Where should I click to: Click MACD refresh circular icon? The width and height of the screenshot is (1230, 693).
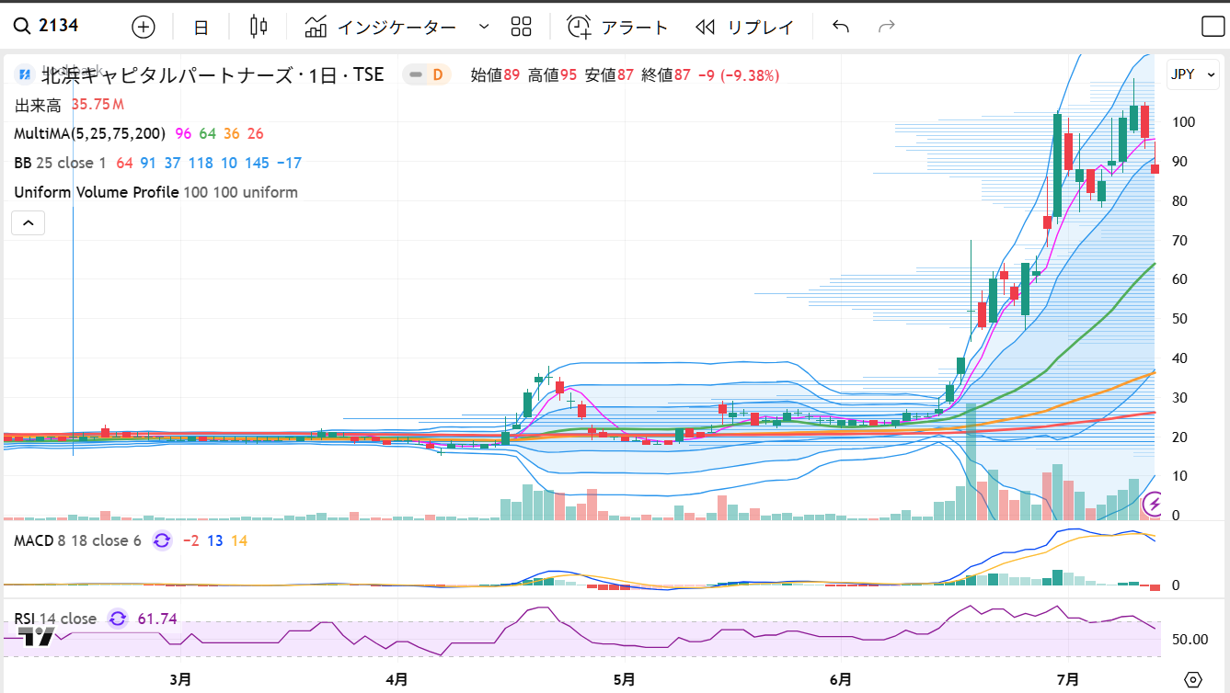coord(162,540)
